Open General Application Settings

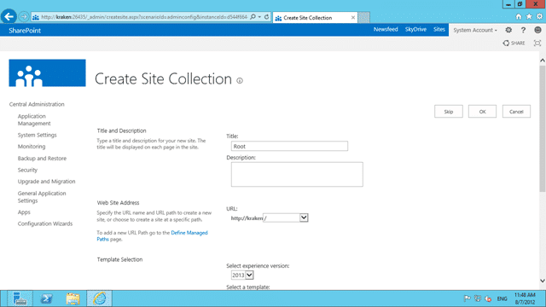click(42, 197)
